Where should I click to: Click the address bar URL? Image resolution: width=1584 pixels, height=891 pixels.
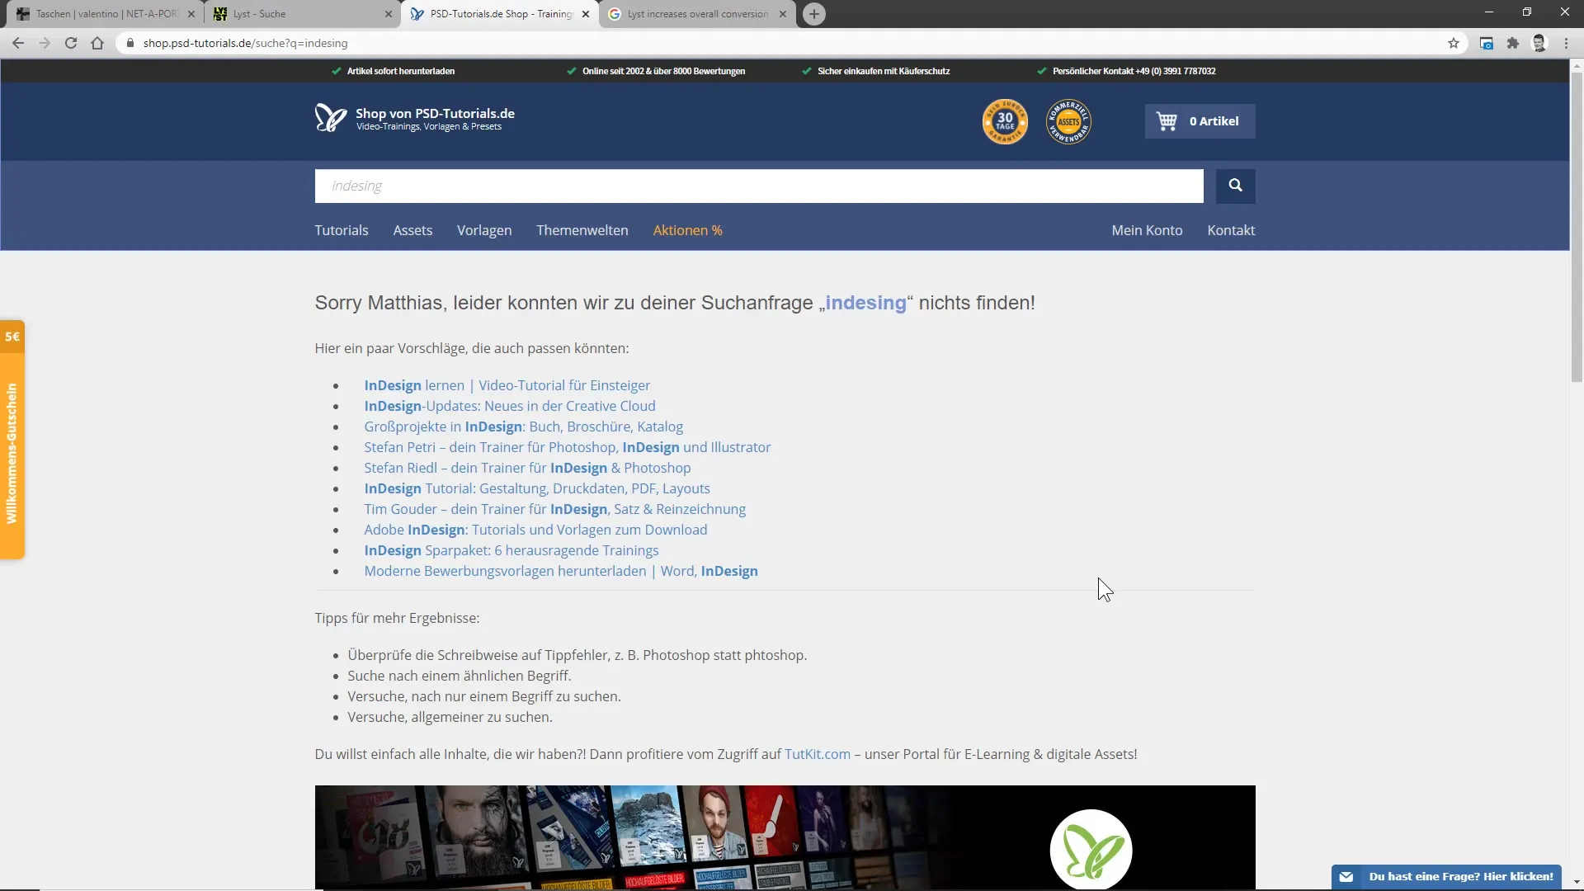[245, 43]
